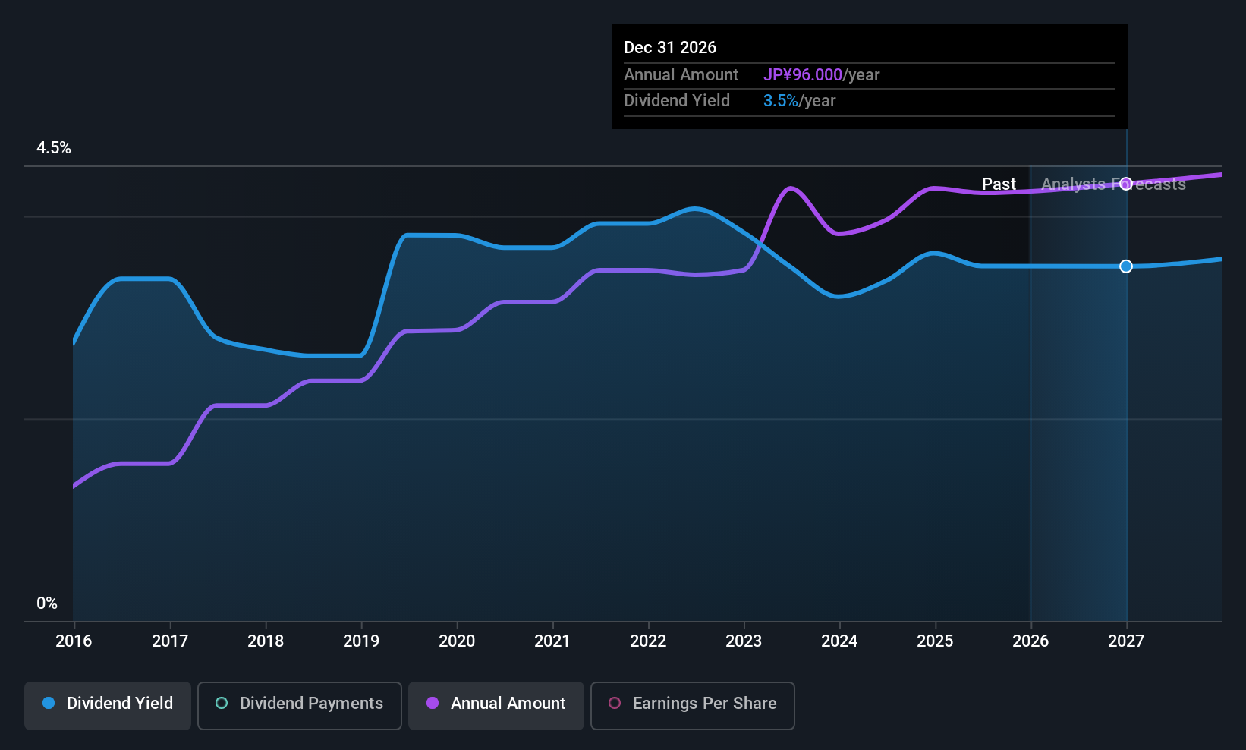Click the 2021 x-axis label
Image resolution: width=1246 pixels, height=750 pixels.
tap(552, 641)
